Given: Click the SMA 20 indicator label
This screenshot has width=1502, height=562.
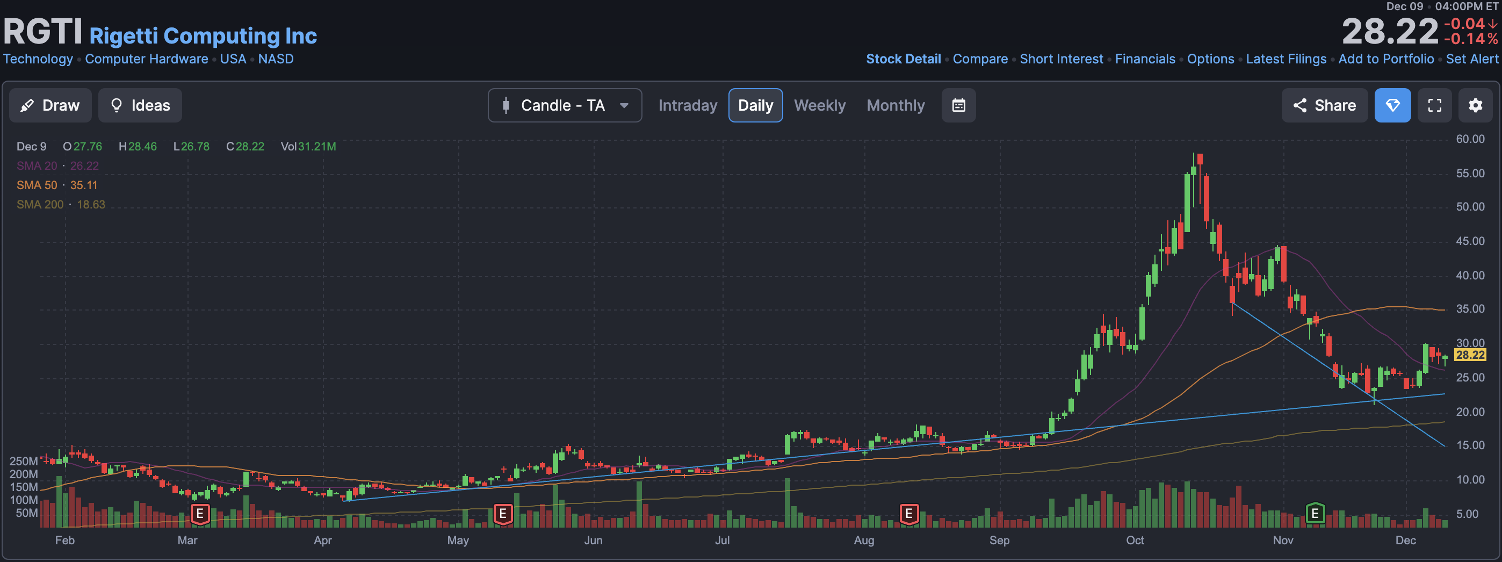Looking at the screenshot, I should pos(37,165).
